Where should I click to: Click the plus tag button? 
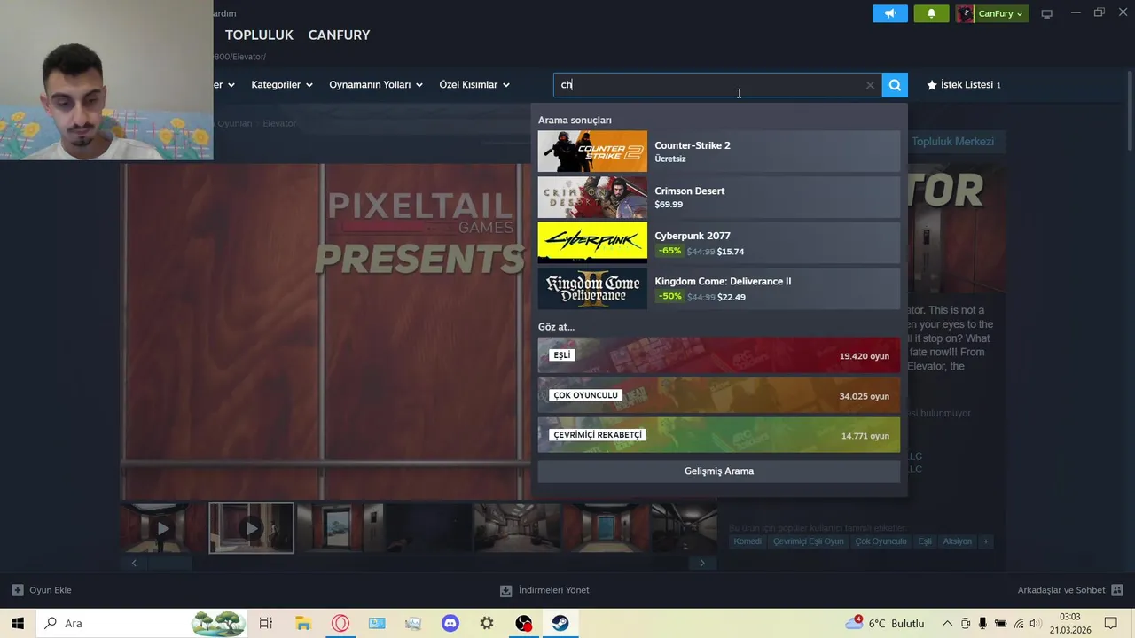[x=985, y=541]
